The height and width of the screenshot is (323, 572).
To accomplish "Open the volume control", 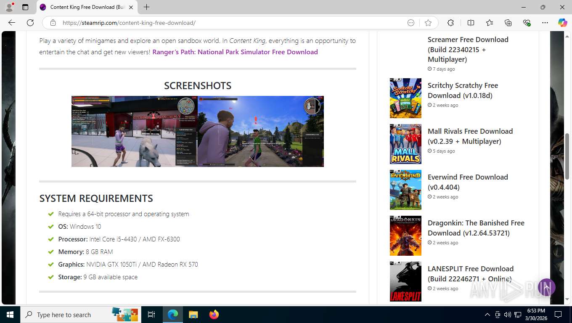I will [507, 315].
